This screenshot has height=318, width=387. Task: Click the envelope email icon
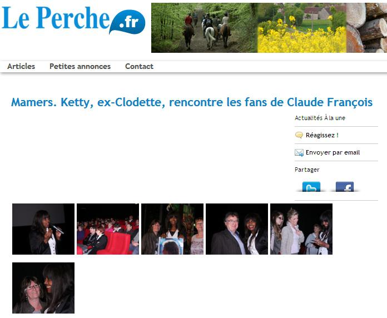[x=299, y=153]
